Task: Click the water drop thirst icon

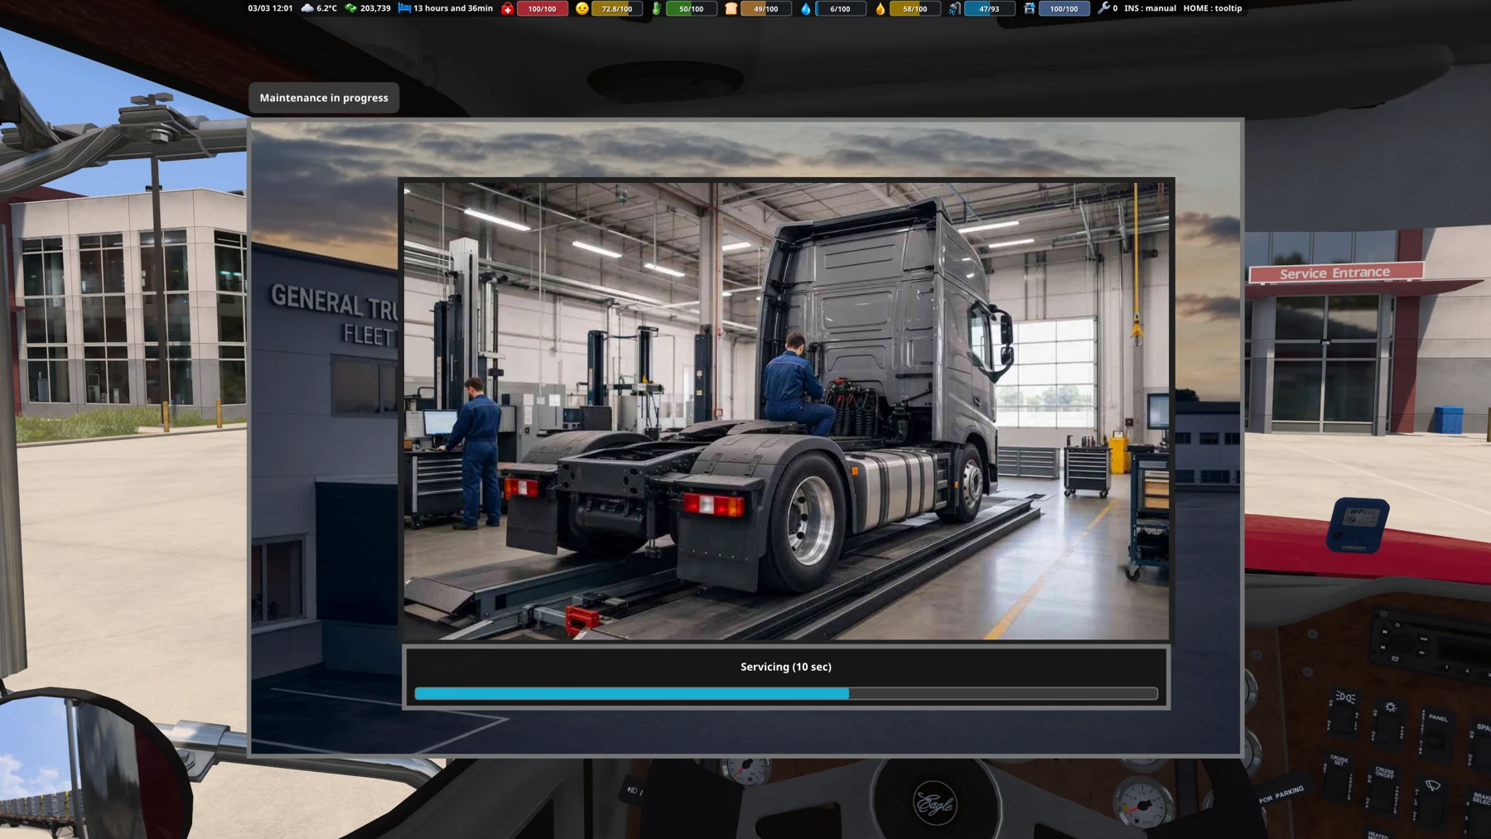Action: pyautogui.click(x=805, y=8)
